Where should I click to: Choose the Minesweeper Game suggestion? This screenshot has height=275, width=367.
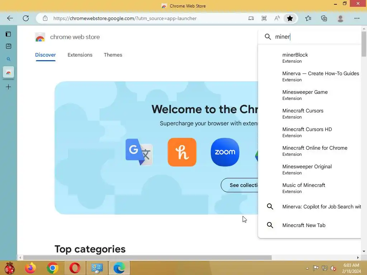[309, 95]
